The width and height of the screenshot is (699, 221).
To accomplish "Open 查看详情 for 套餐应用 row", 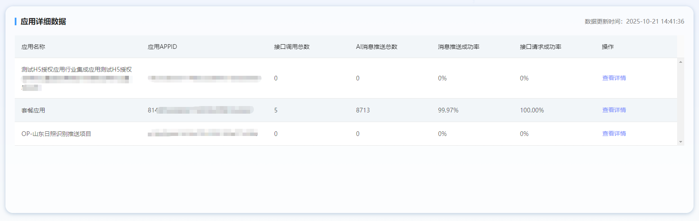I will 614,110.
